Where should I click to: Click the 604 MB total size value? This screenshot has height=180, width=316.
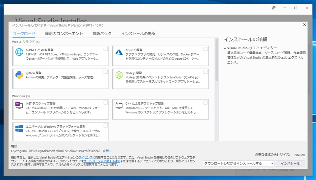[300, 155]
